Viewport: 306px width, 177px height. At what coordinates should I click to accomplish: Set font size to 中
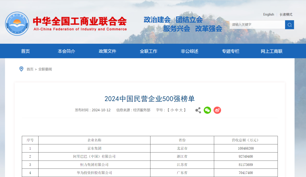click(177, 110)
